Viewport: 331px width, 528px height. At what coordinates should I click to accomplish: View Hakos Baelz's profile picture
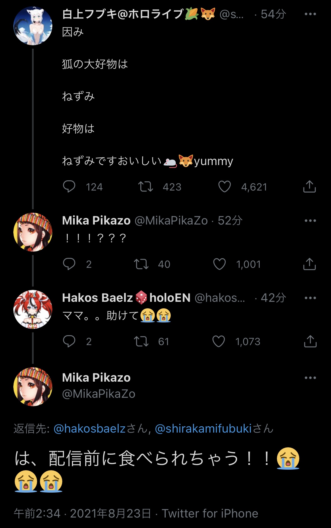(x=33, y=309)
